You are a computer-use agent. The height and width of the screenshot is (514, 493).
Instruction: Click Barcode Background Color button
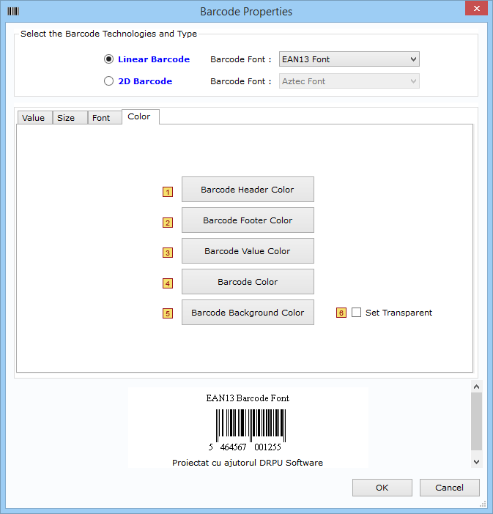click(248, 313)
